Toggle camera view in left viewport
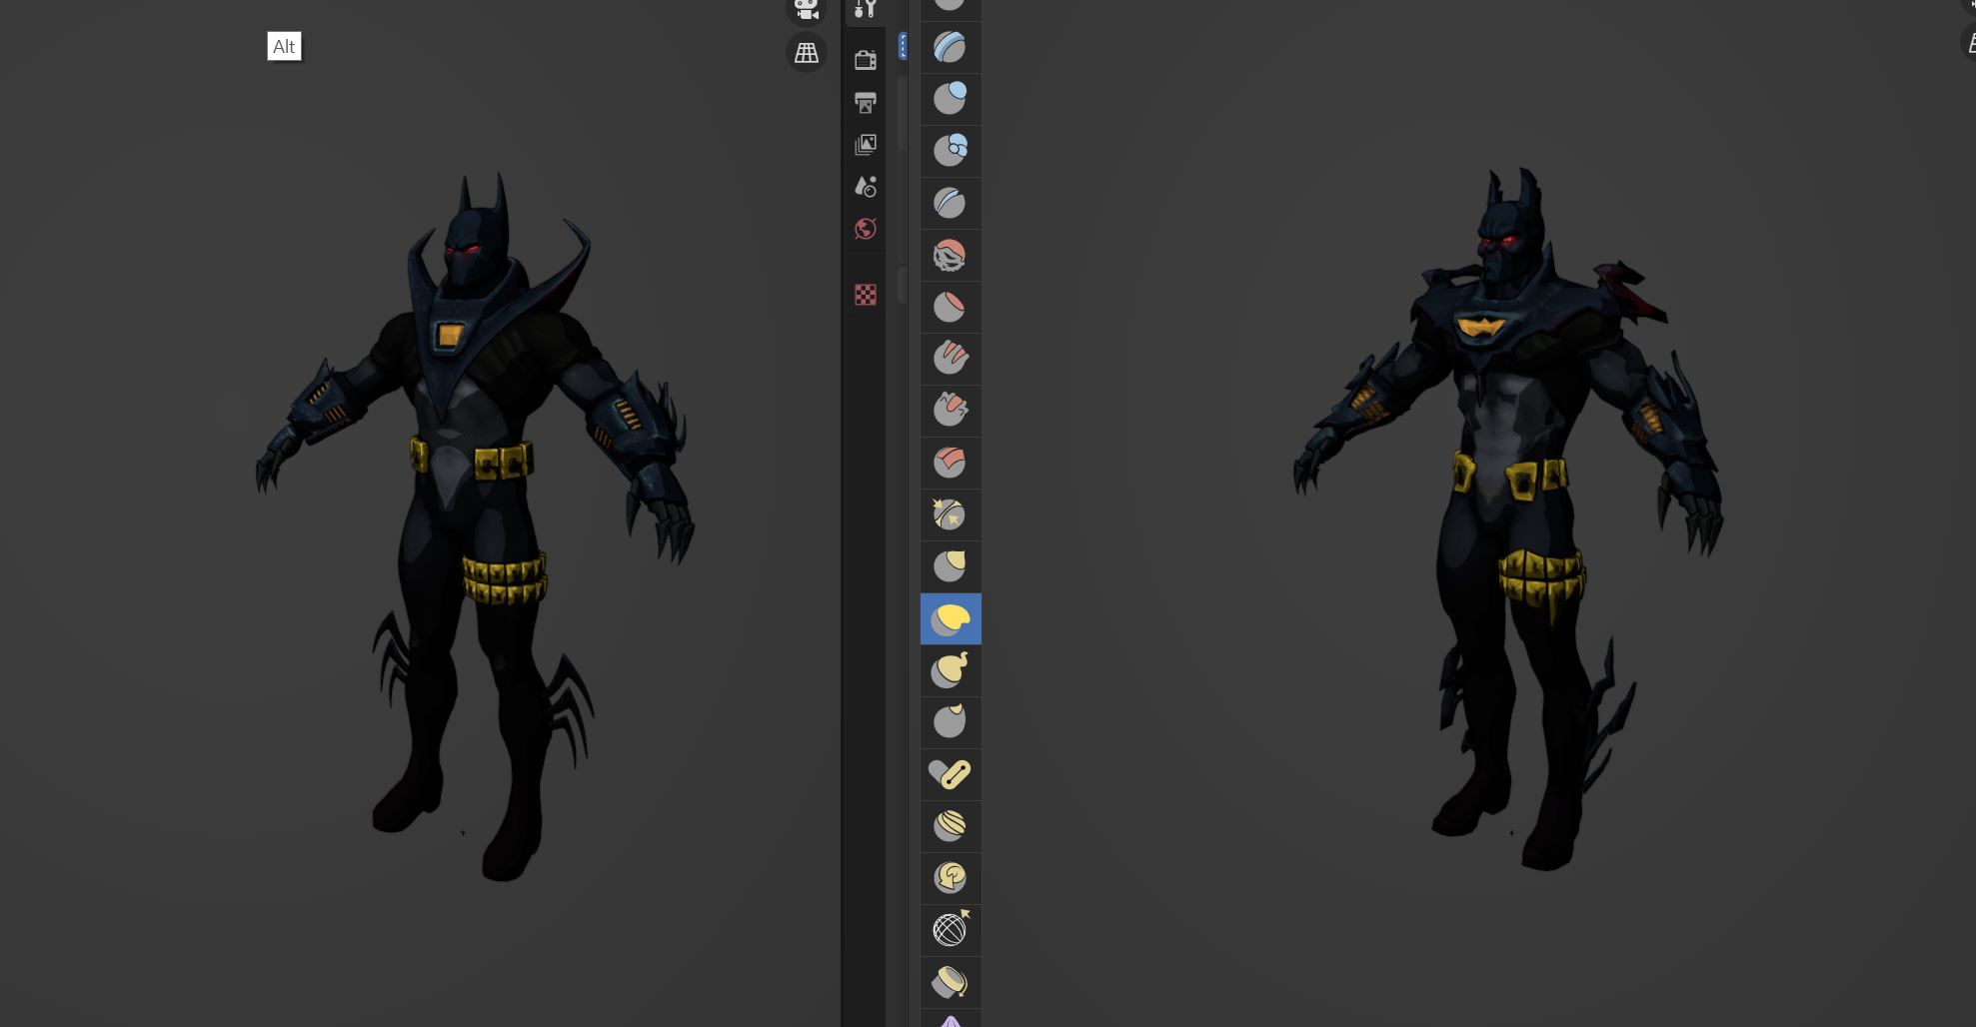1976x1027 pixels. (806, 10)
